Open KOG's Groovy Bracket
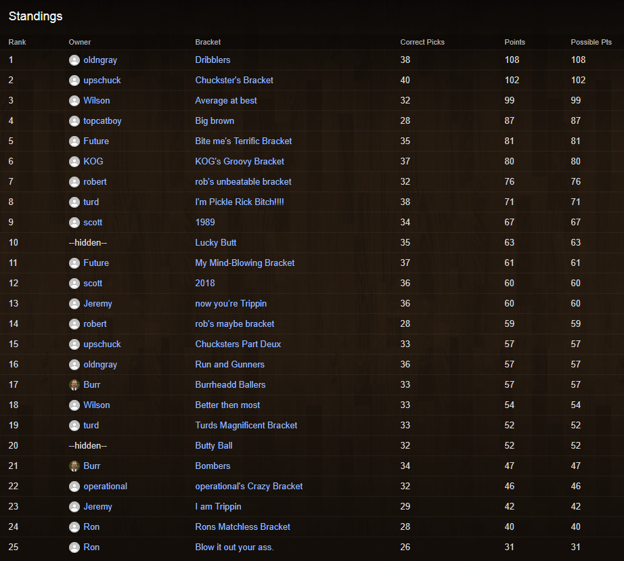This screenshot has width=624, height=561. [240, 161]
